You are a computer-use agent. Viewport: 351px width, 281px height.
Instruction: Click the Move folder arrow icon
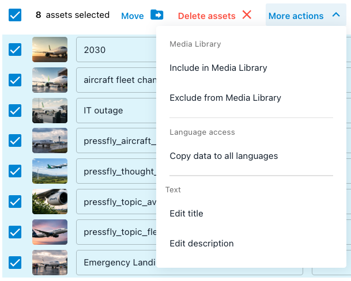[157, 15]
